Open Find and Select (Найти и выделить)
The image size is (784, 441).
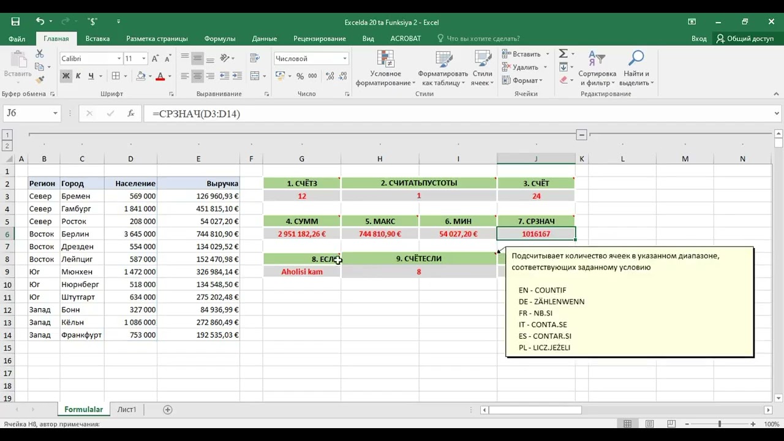point(636,68)
